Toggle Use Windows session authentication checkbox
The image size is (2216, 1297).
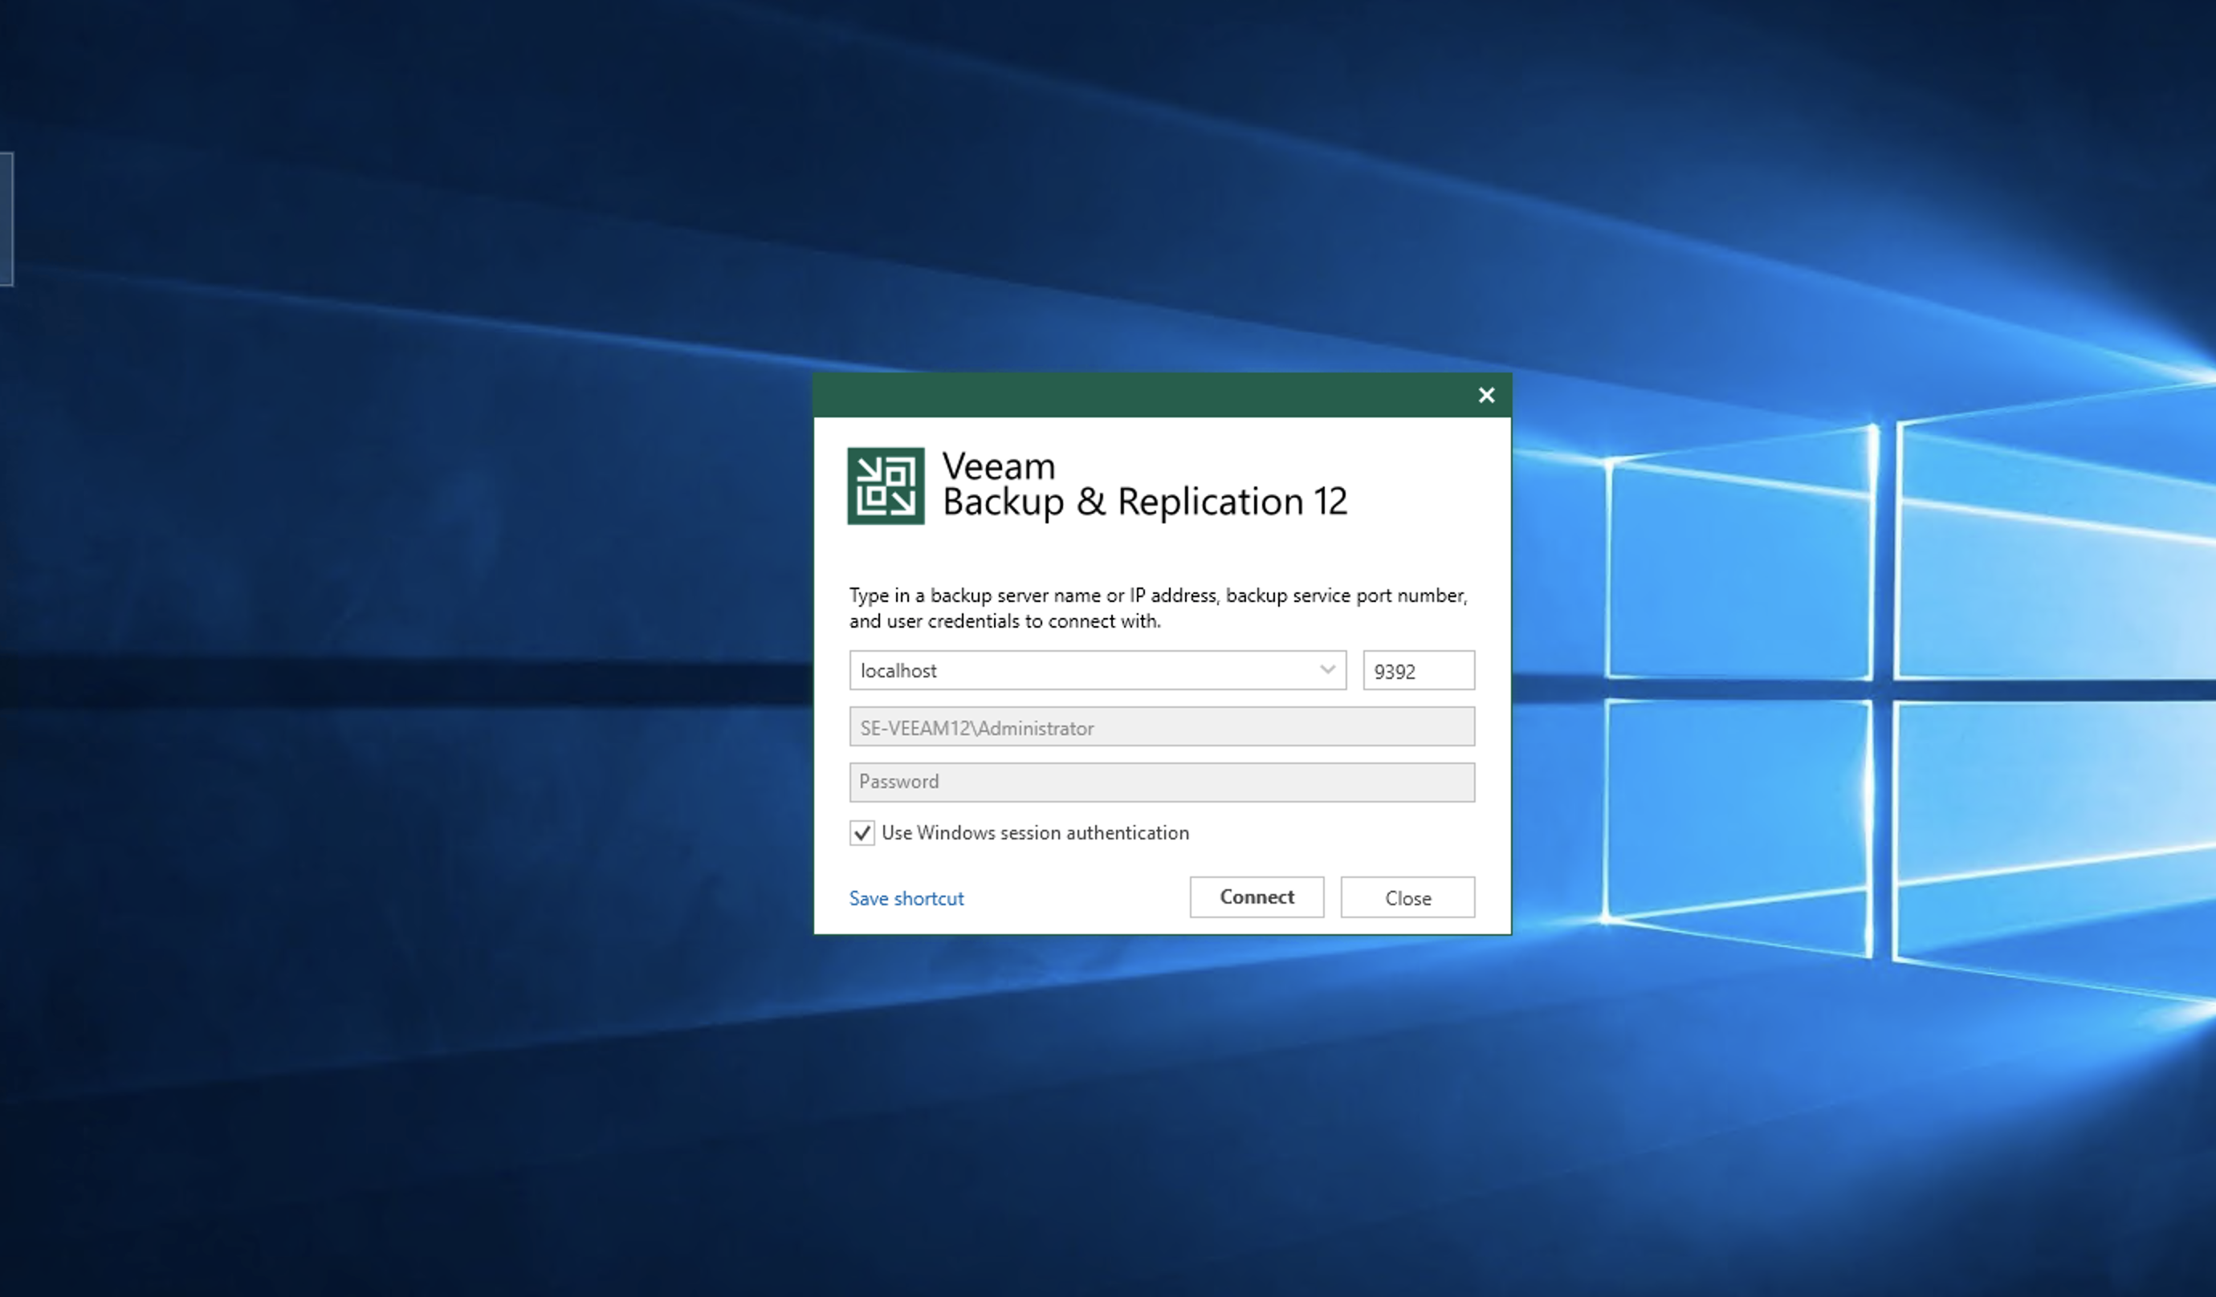[x=862, y=833]
